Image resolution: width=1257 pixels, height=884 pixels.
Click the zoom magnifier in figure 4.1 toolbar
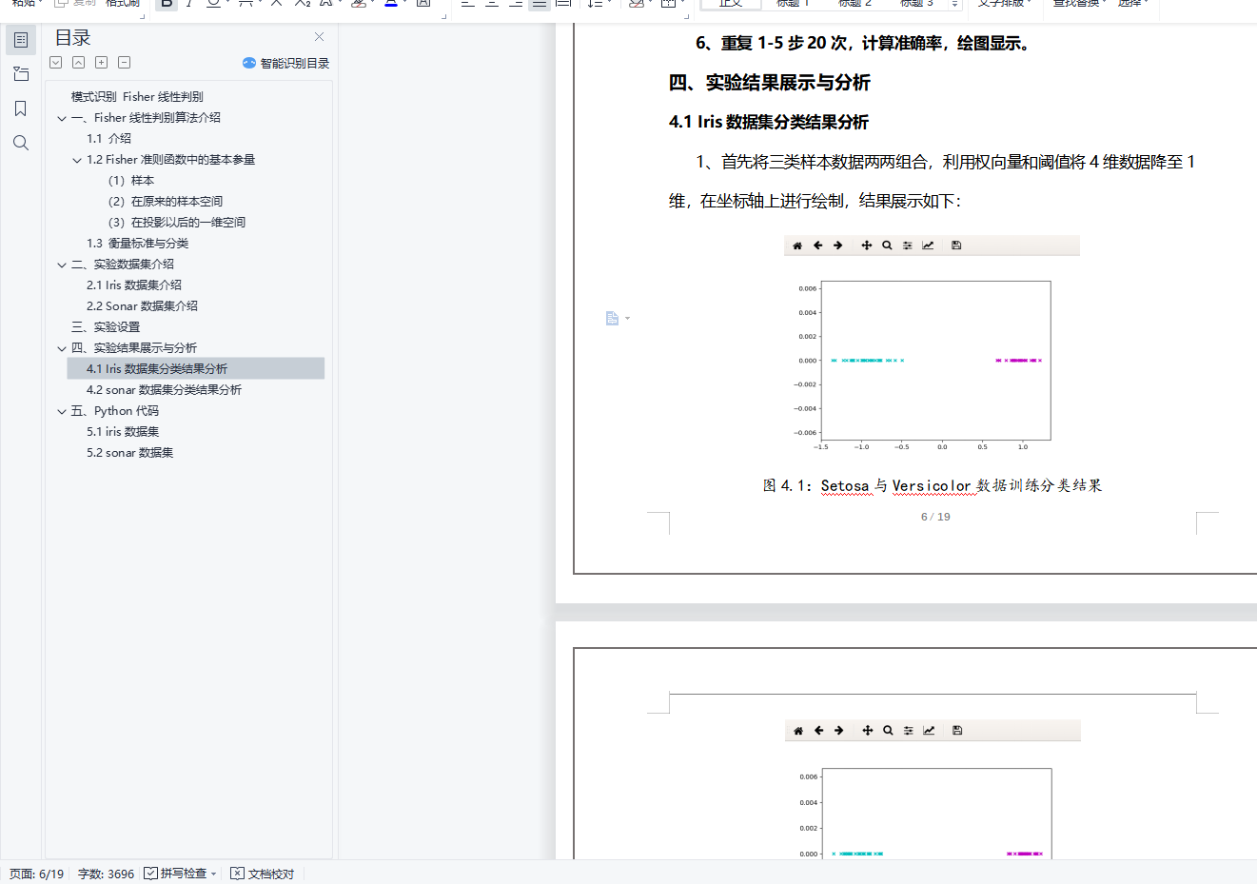click(887, 246)
